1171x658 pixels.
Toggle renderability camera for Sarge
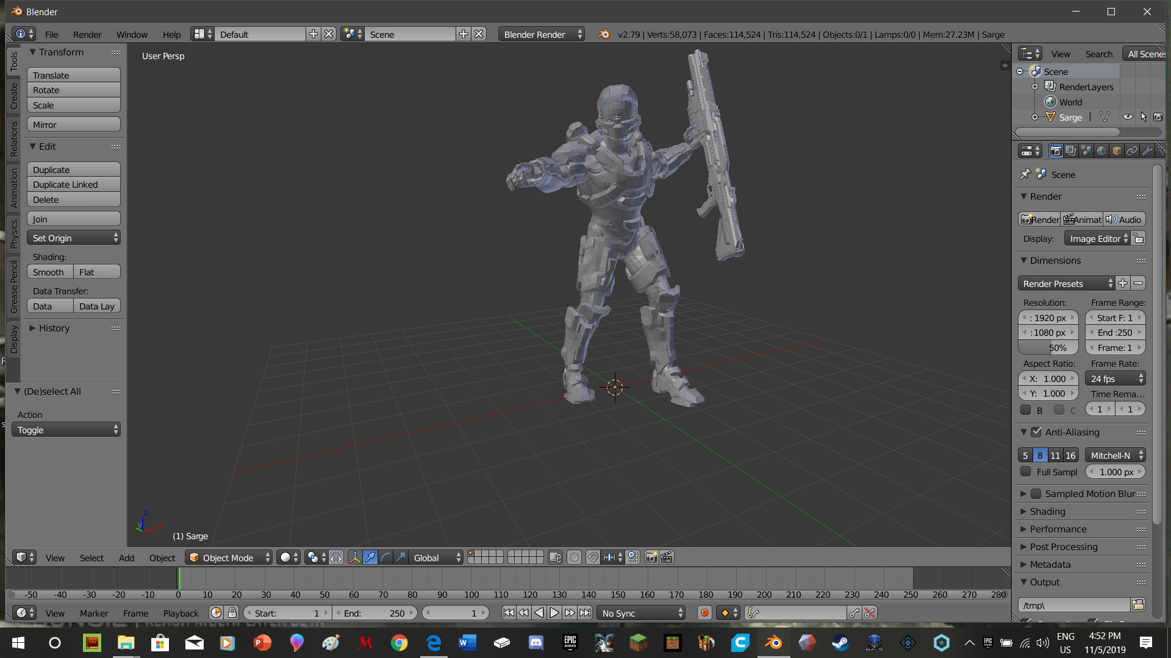click(1158, 117)
